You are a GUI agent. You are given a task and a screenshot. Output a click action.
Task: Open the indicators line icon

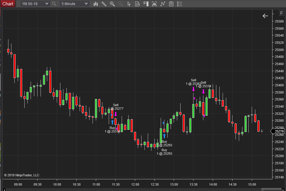(163, 4)
